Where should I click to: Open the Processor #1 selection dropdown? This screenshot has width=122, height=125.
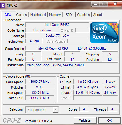42,109
